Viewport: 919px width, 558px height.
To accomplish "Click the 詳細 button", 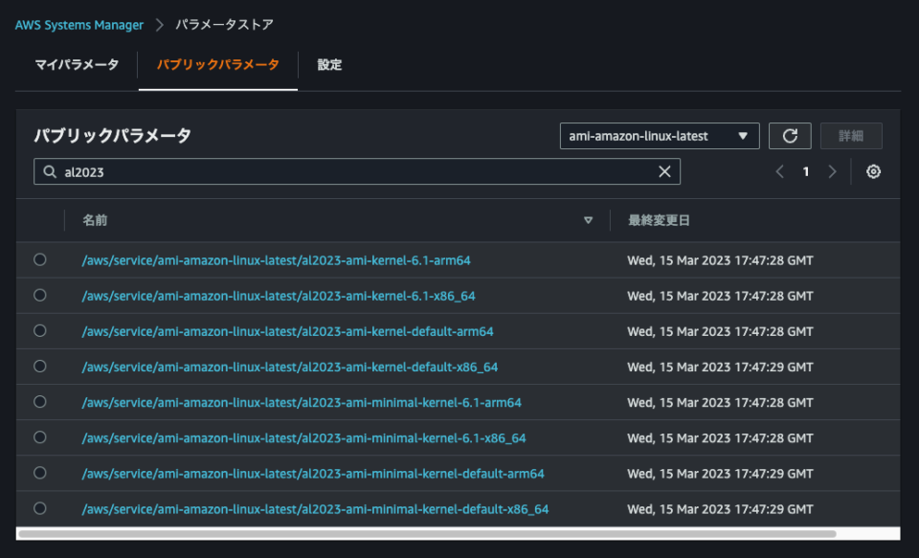I will [850, 135].
